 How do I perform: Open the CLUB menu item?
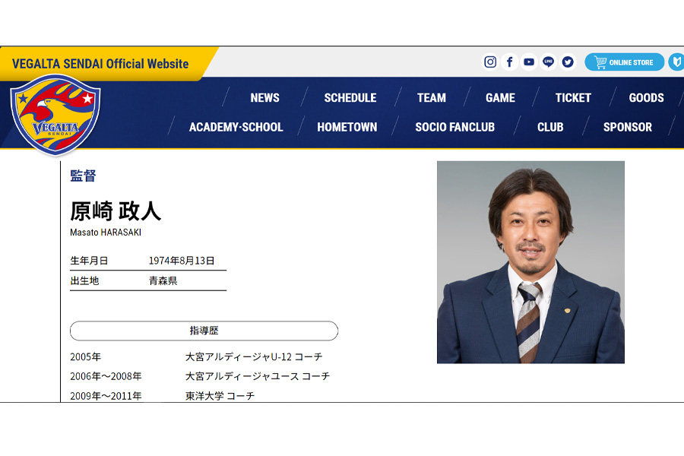tap(550, 128)
